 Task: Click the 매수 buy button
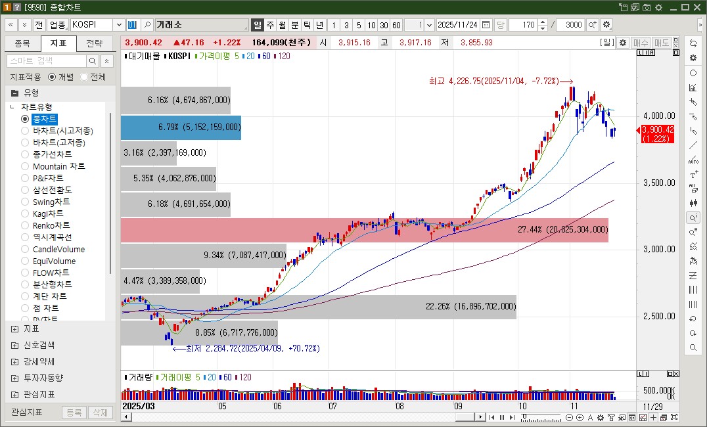click(640, 43)
